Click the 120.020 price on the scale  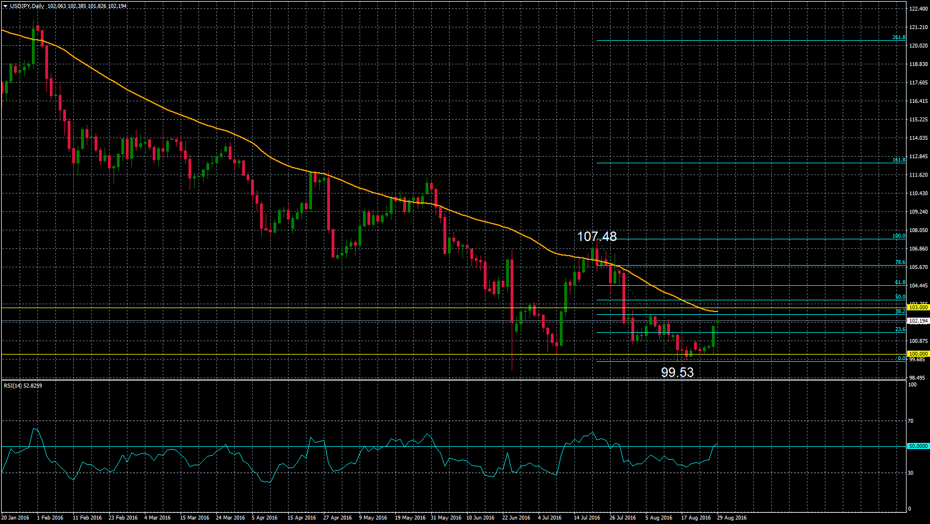pyautogui.click(x=919, y=46)
